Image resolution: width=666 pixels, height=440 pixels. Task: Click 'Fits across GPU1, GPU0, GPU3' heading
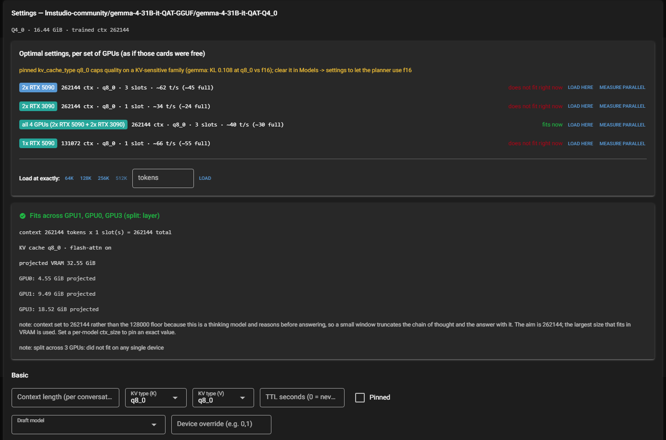pyautogui.click(x=95, y=216)
